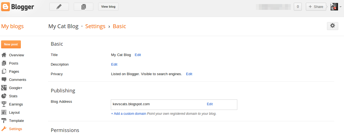Open Earnings in the sidebar
Viewport: 344px width, 135px height.
click(16, 104)
